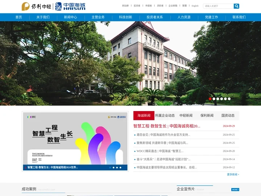Open 新闻中心 navigation menu
261x196 pixels.
pos(71,17)
